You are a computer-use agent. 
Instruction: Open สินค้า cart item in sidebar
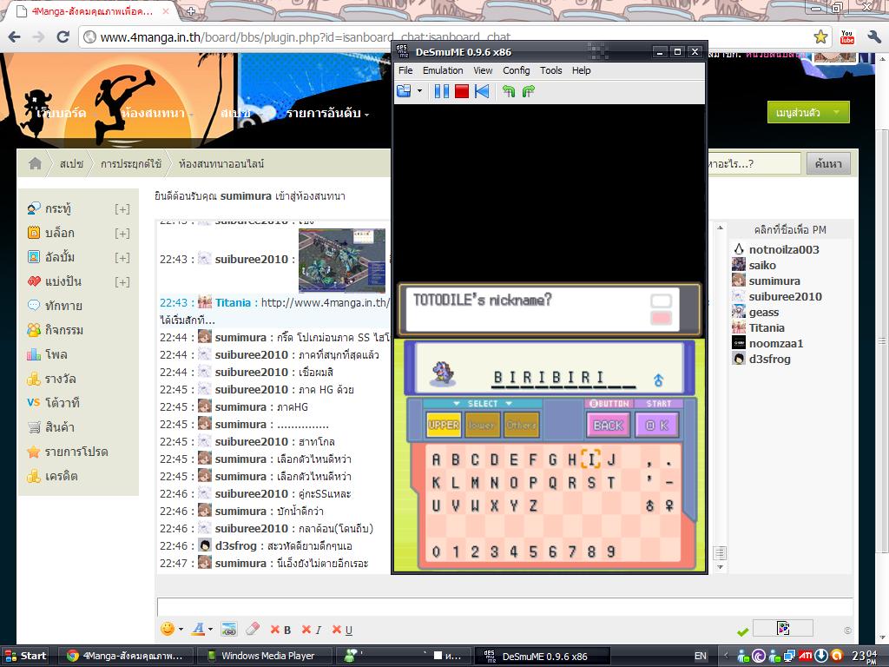tap(51, 427)
